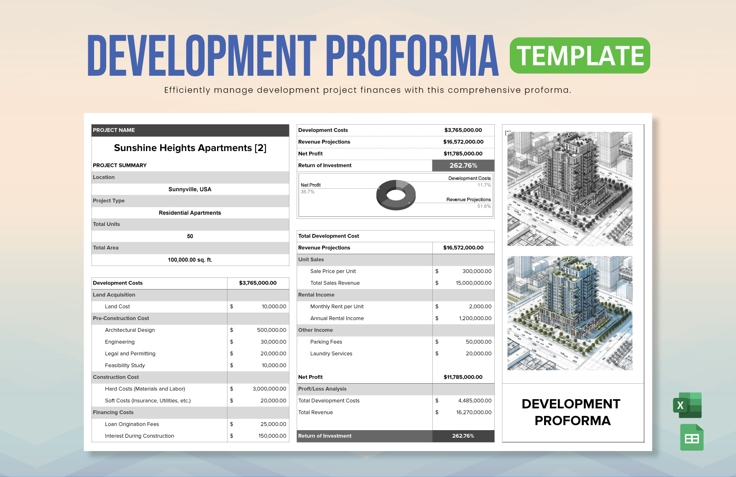Click the small marker above the building sketch
This screenshot has width=736, height=477.
(x=509, y=132)
